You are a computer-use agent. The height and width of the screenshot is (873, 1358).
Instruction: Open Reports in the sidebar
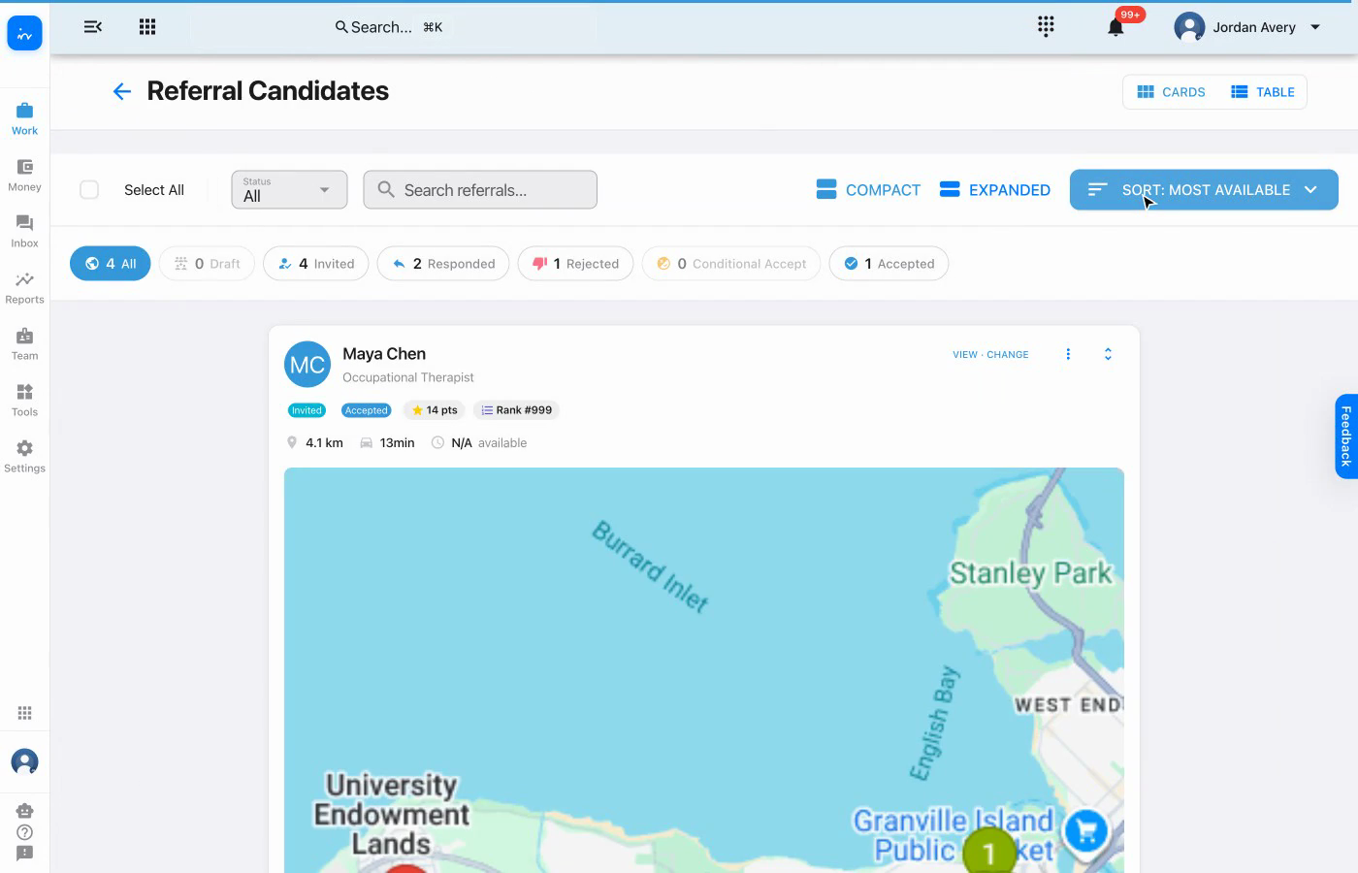pos(24,288)
